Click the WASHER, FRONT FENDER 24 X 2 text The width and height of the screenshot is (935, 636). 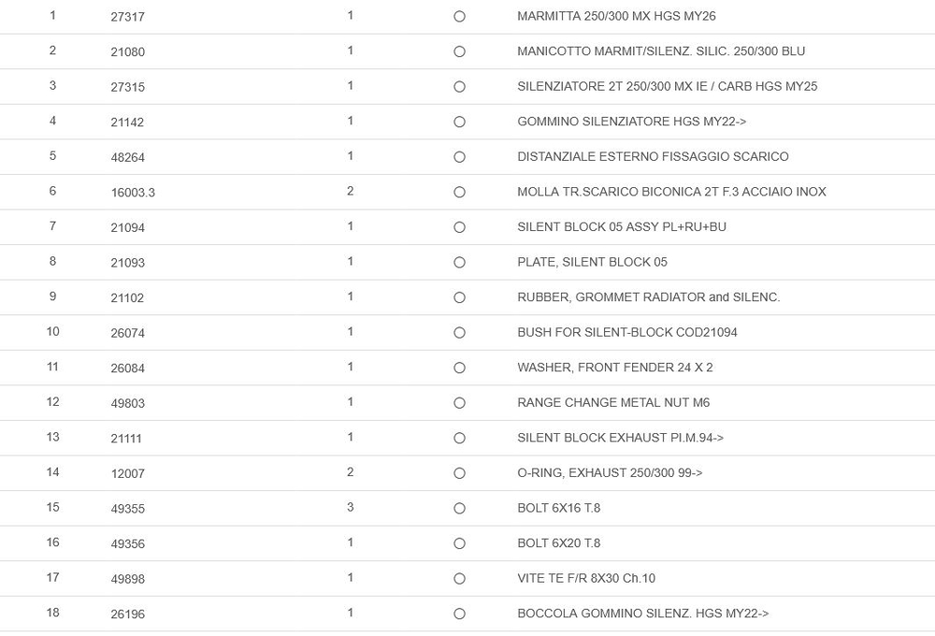pyautogui.click(x=614, y=368)
